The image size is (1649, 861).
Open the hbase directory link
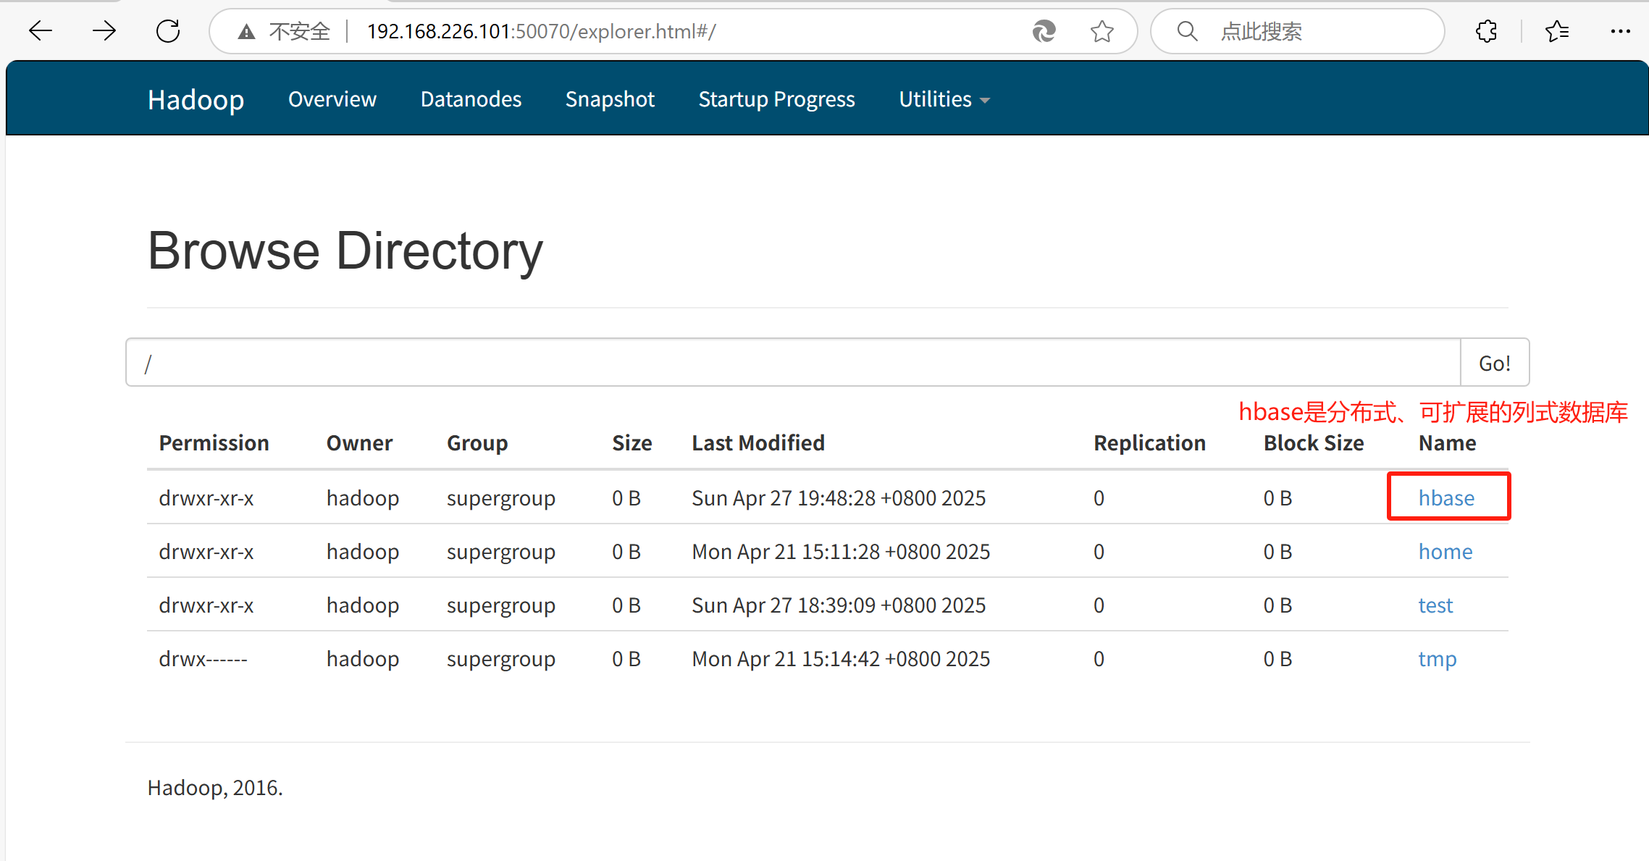1446,498
